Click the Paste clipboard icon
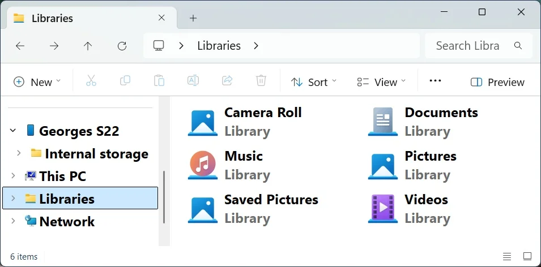541x267 pixels. pos(159,81)
